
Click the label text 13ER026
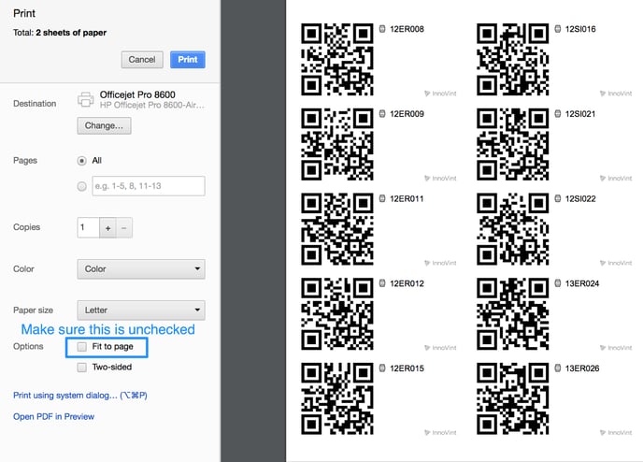pos(582,368)
